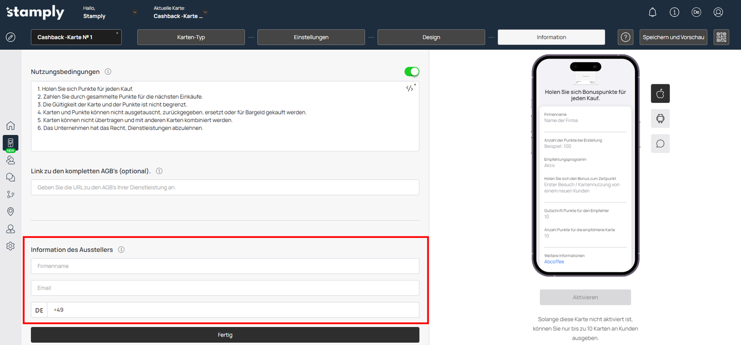This screenshot has width=741, height=345.
Task: Click the code editor icon in terms box
Action: (x=410, y=88)
